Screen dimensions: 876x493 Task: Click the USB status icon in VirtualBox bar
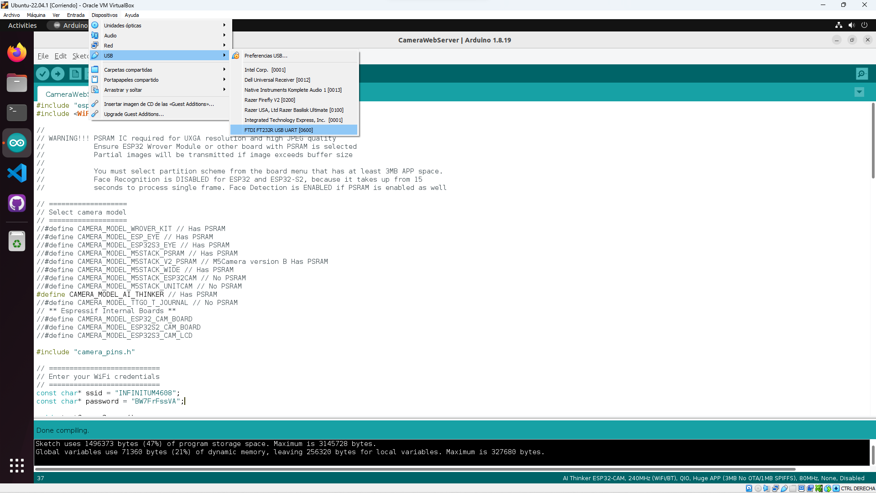(784, 488)
